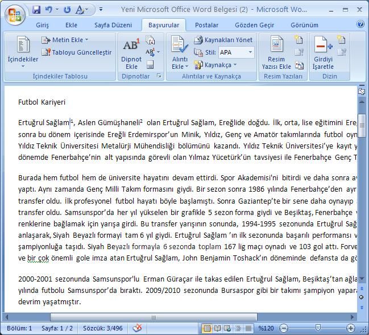
Task: Zoom in with the plus button
Action: [351, 328]
